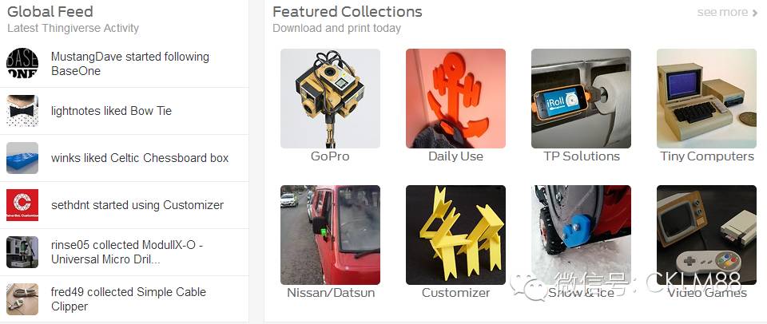This screenshot has width=767, height=324.
Task: Click the ModullX-O micro drill thumbnail
Action: tap(22, 252)
